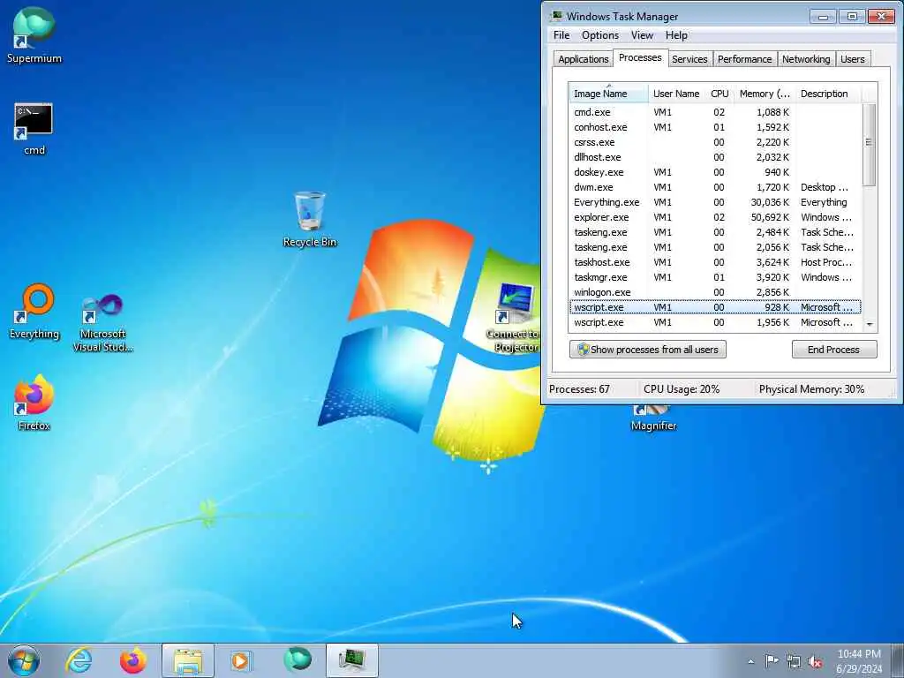This screenshot has width=904, height=678.
Task: Open the Help menu in Task Manager
Action: click(676, 35)
